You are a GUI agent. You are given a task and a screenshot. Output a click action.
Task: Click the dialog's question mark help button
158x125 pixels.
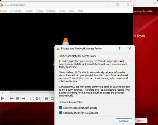click(x=119, y=48)
